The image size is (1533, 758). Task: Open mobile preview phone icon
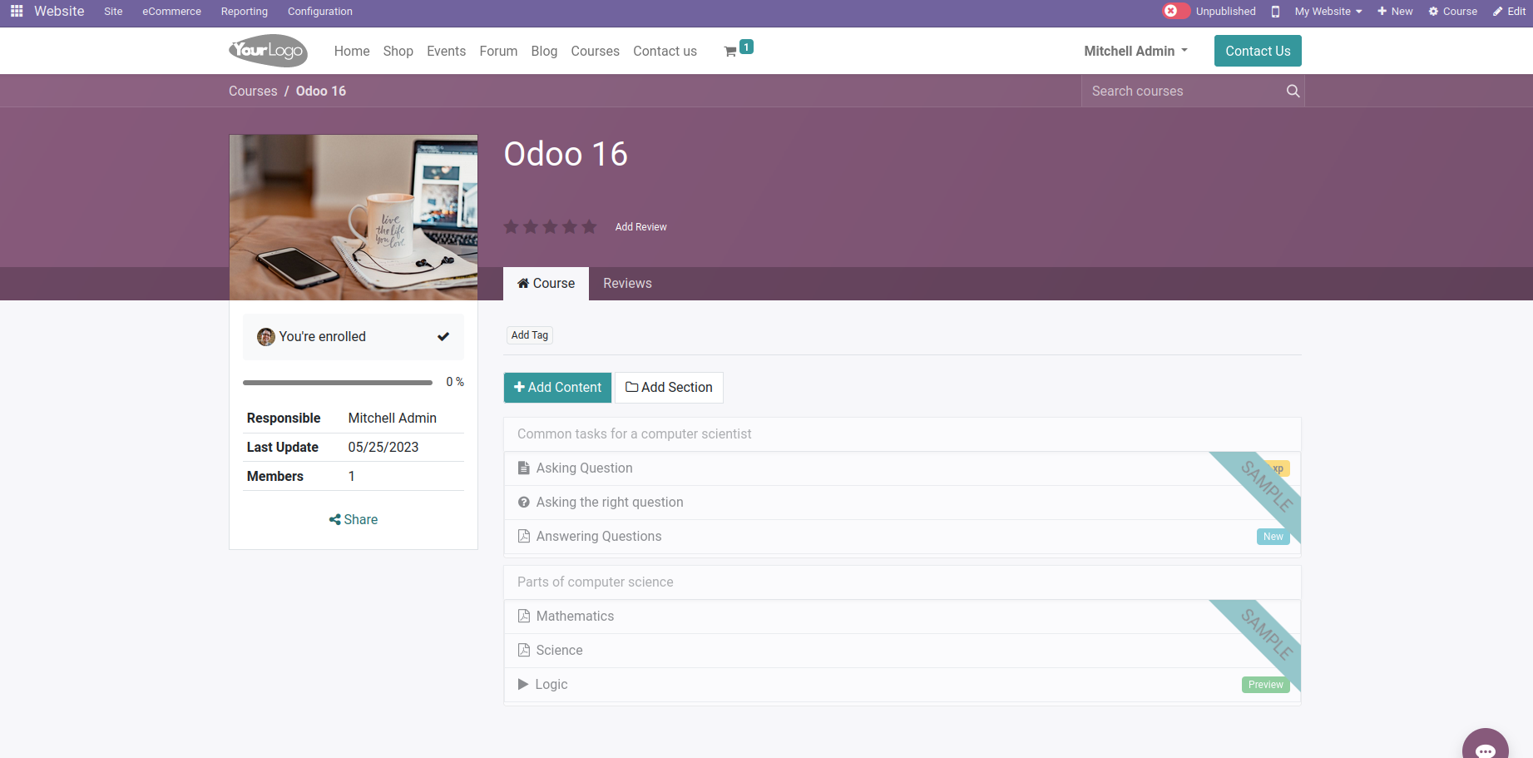pos(1275,12)
